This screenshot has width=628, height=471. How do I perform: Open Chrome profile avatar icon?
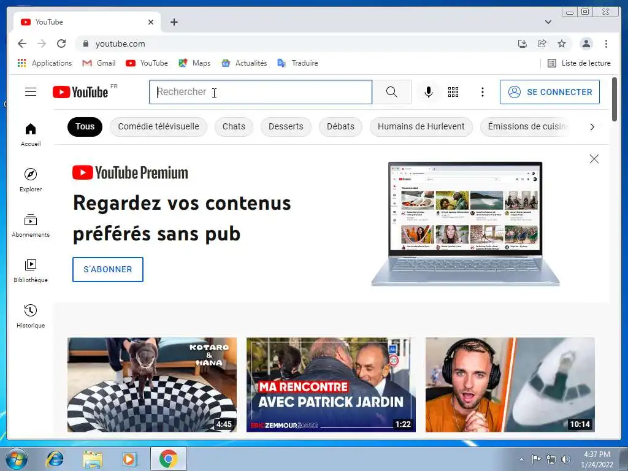point(586,44)
